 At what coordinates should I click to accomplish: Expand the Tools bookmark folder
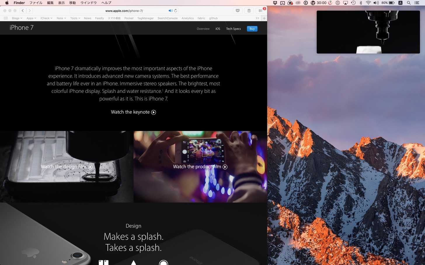click(75, 18)
